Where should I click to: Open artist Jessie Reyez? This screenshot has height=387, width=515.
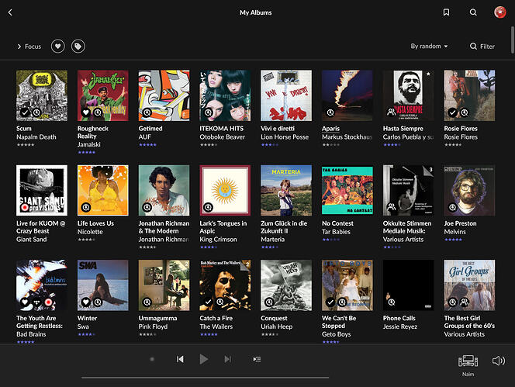click(x=400, y=327)
